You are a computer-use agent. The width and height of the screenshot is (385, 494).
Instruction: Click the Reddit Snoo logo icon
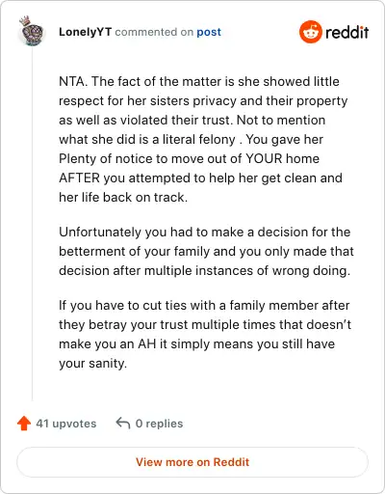tap(311, 32)
